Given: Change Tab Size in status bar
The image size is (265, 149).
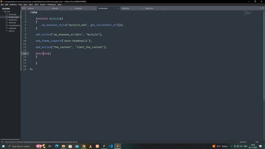Looking at the screenshot, I should coord(243,142).
